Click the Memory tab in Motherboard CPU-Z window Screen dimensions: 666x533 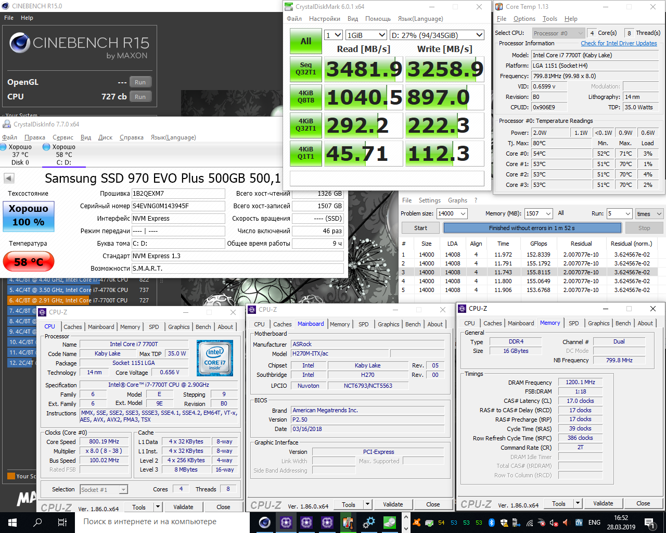coord(340,324)
